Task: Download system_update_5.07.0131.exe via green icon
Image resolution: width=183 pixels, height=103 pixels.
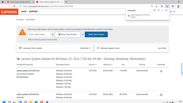Action: point(161,71)
